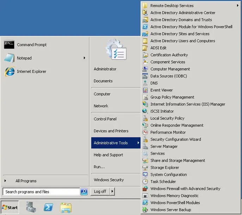Screen dimensions: 242x215
Task: Open Documents from Start menu
Action: 103,81
